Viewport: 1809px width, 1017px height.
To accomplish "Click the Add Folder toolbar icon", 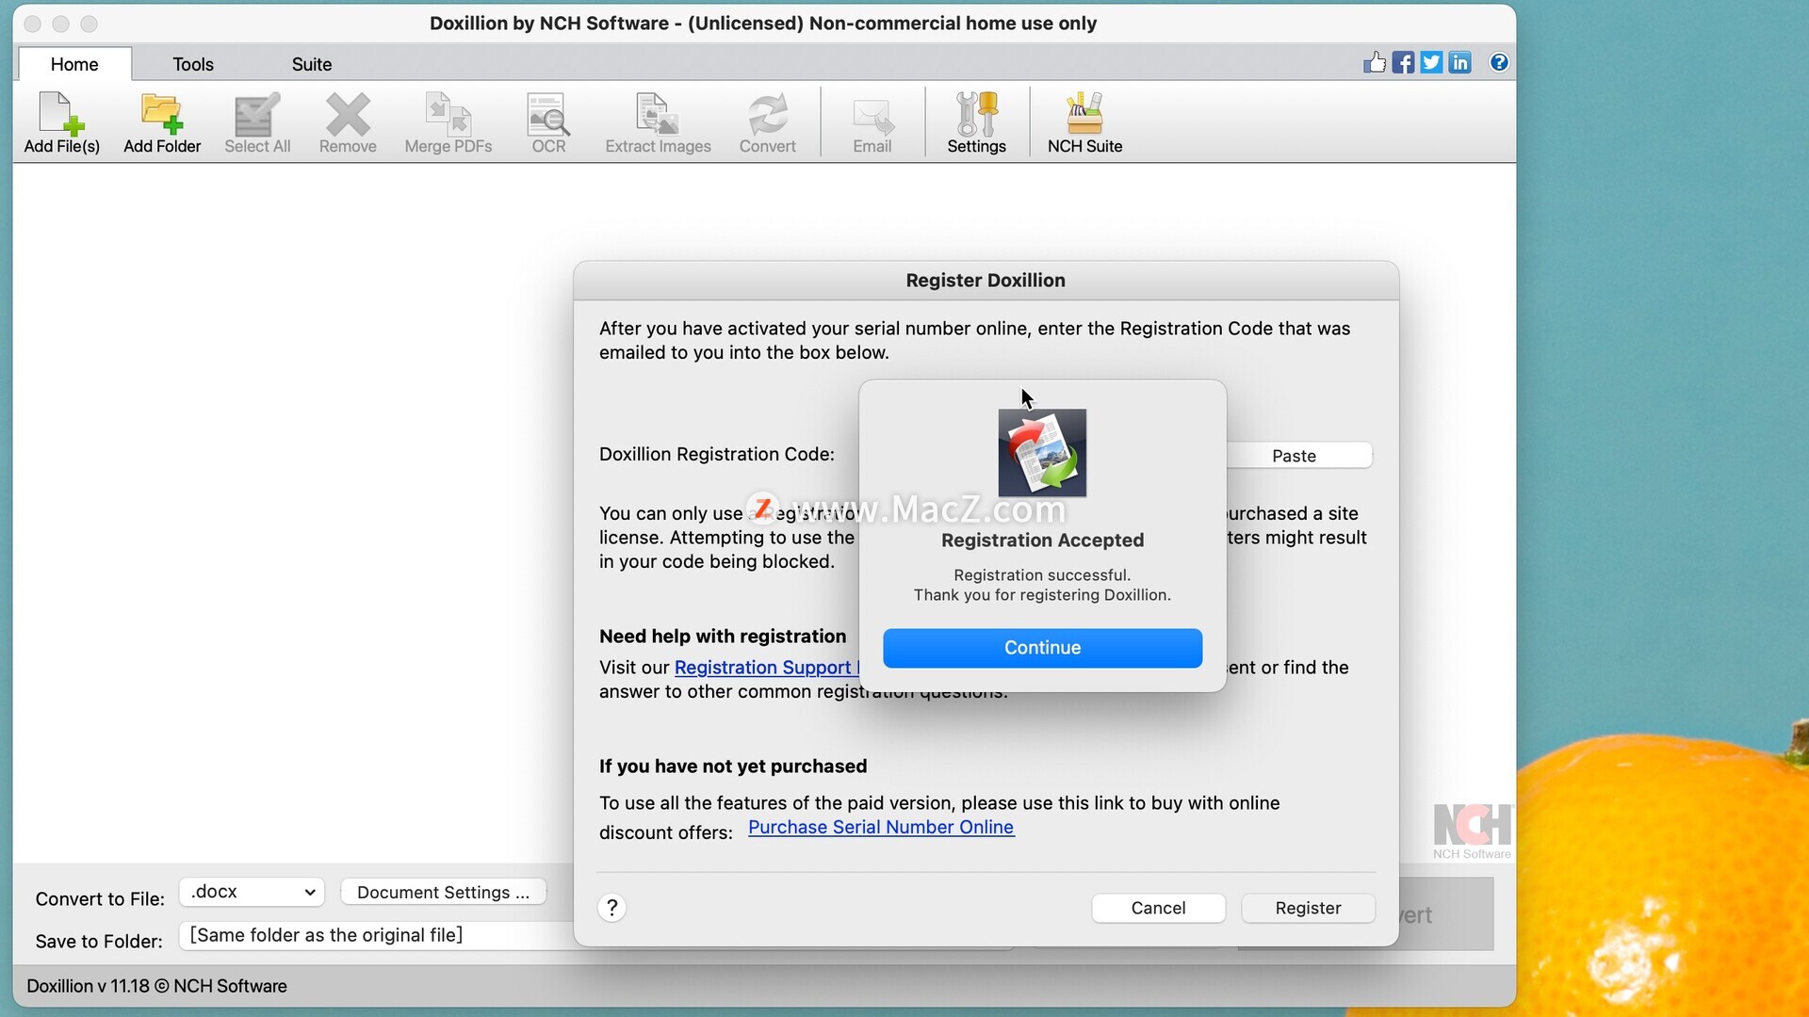I will (162, 122).
